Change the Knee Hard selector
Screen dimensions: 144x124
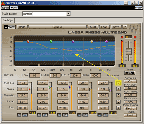(130, 115)
